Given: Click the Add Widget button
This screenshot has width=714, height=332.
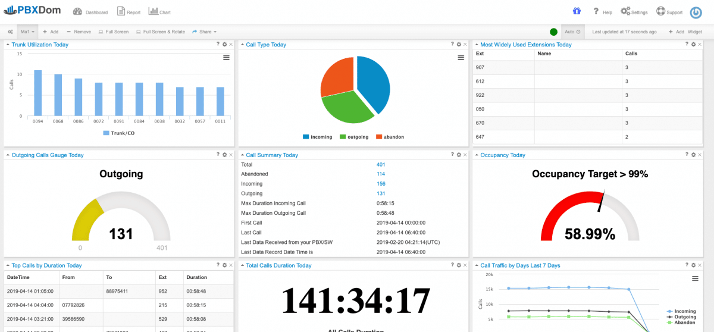Looking at the screenshot, I should [684, 32].
